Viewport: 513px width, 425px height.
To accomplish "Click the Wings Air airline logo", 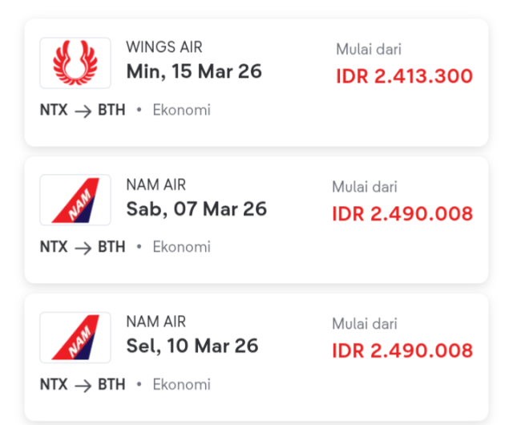I will click(x=75, y=63).
